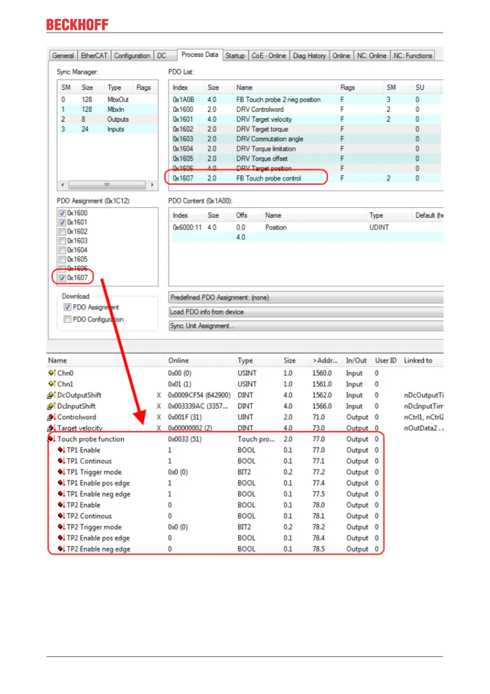Click Load PDO info from device
Image resolution: width=490 pixels, height=694 pixels.
coord(306,312)
